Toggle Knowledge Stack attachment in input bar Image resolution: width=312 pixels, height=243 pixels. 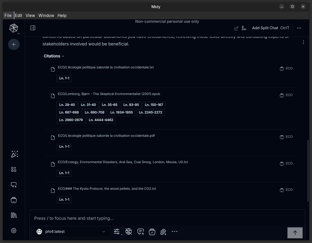[152, 232]
